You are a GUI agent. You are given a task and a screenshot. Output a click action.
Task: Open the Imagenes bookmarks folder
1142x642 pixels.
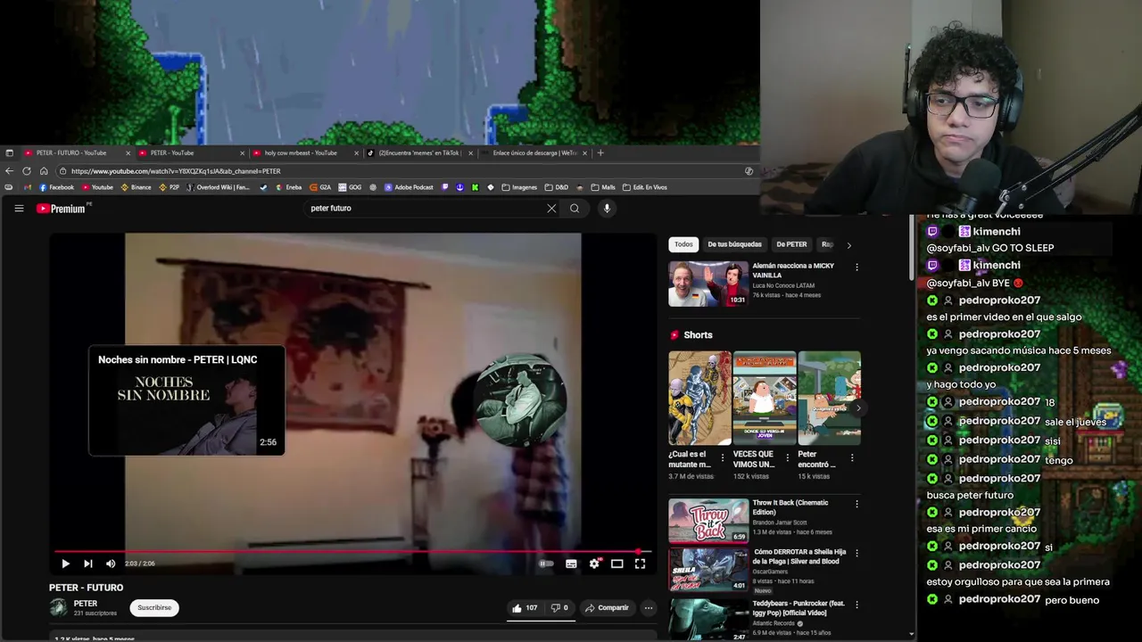pyautogui.click(x=519, y=187)
